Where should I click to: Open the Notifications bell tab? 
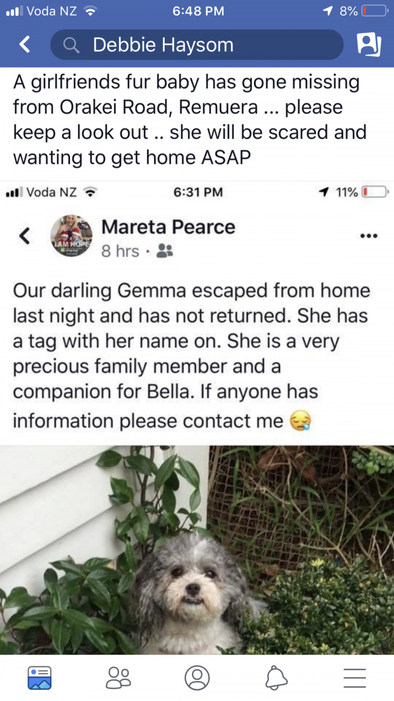pyautogui.click(x=276, y=678)
